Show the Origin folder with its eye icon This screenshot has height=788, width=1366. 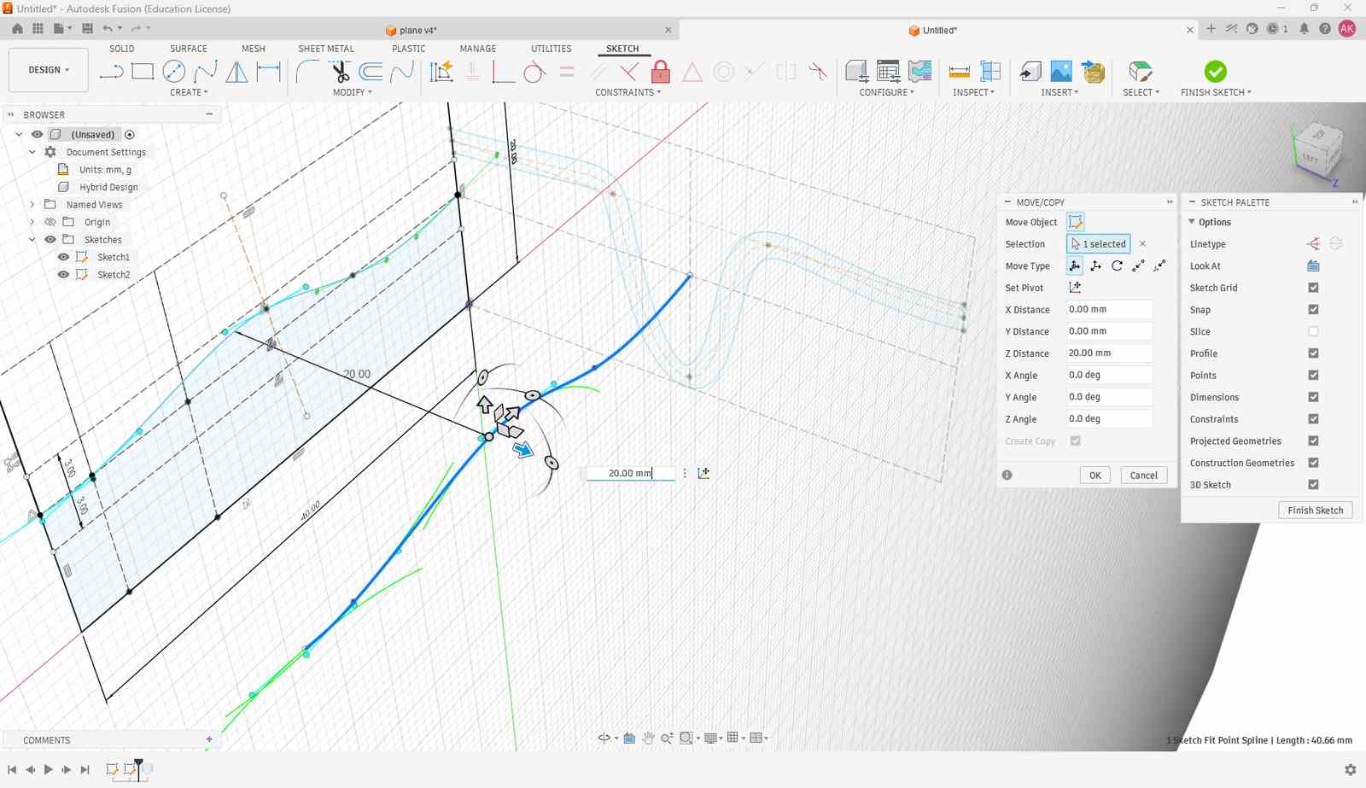pos(50,222)
